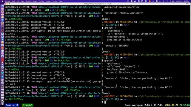
Task: Click the '[21:51:46] on main' prompt line
Action: (115, 99)
